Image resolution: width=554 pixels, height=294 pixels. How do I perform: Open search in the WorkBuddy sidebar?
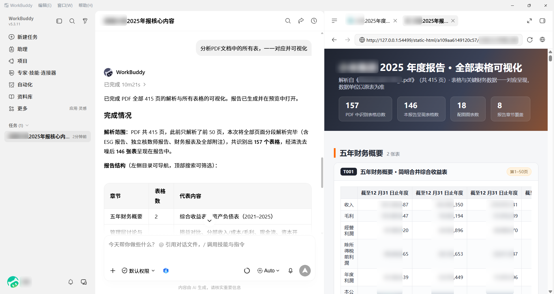tap(72, 21)
